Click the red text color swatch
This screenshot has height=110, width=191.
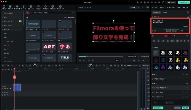point(166,36)
